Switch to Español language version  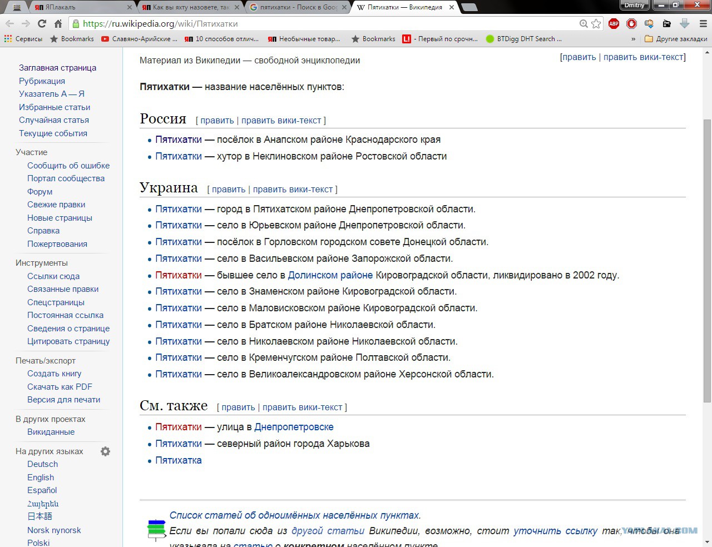[x=42, y=490]
